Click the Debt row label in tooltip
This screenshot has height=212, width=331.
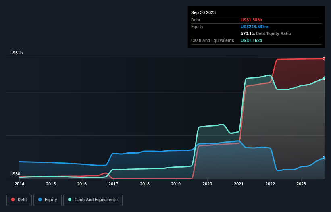(x=196, y=20)
